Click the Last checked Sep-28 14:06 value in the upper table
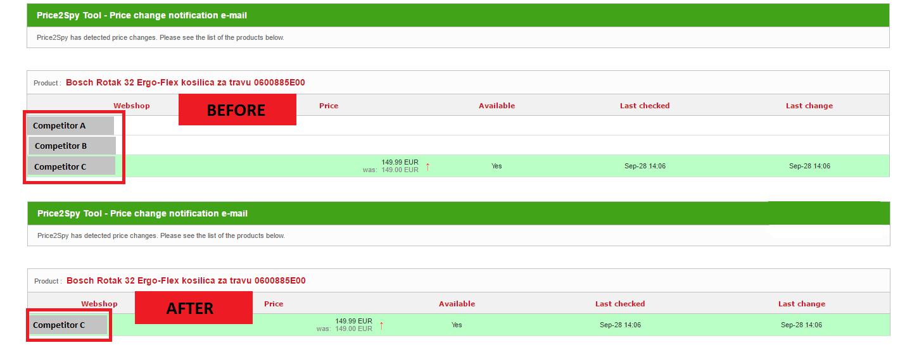Screen dimensions: 912x357 645,166
